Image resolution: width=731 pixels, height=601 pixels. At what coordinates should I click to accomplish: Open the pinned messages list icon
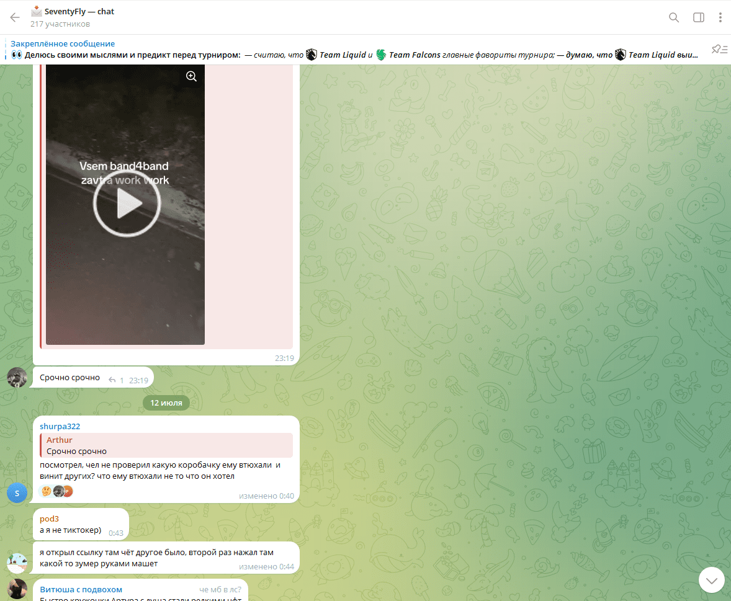(x=719, y=50)
